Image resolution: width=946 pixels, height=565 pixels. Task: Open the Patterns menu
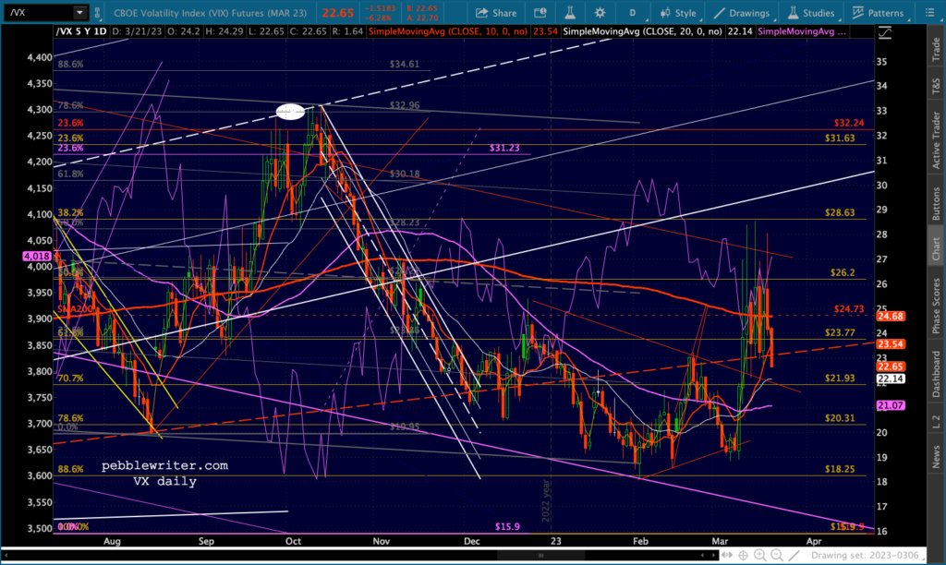point(881,13)
